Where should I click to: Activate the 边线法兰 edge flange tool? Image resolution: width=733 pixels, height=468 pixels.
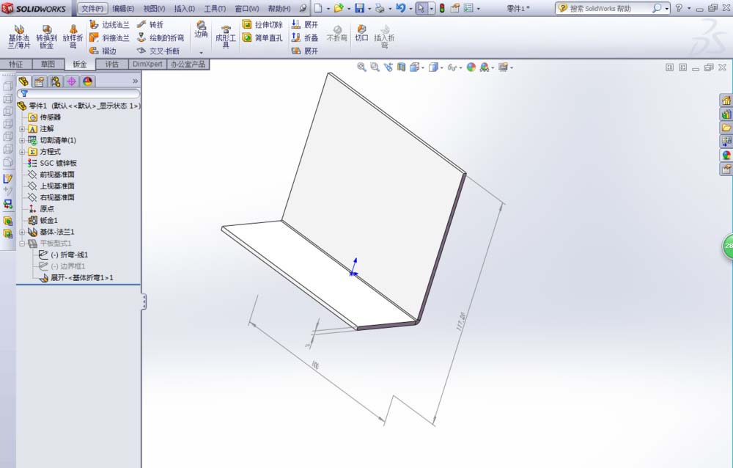tap(110, 24)
